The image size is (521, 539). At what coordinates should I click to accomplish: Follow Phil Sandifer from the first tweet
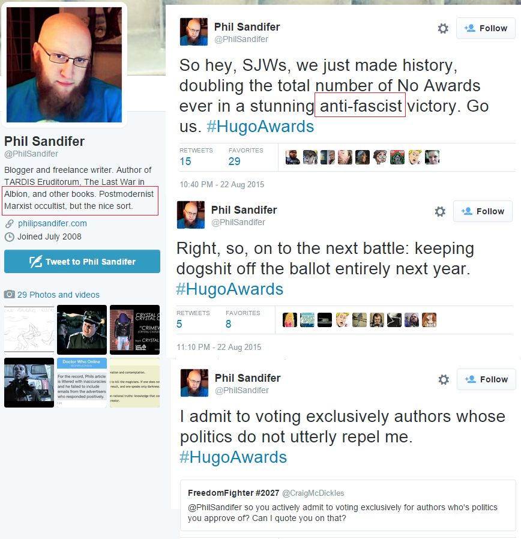point(486,28)
